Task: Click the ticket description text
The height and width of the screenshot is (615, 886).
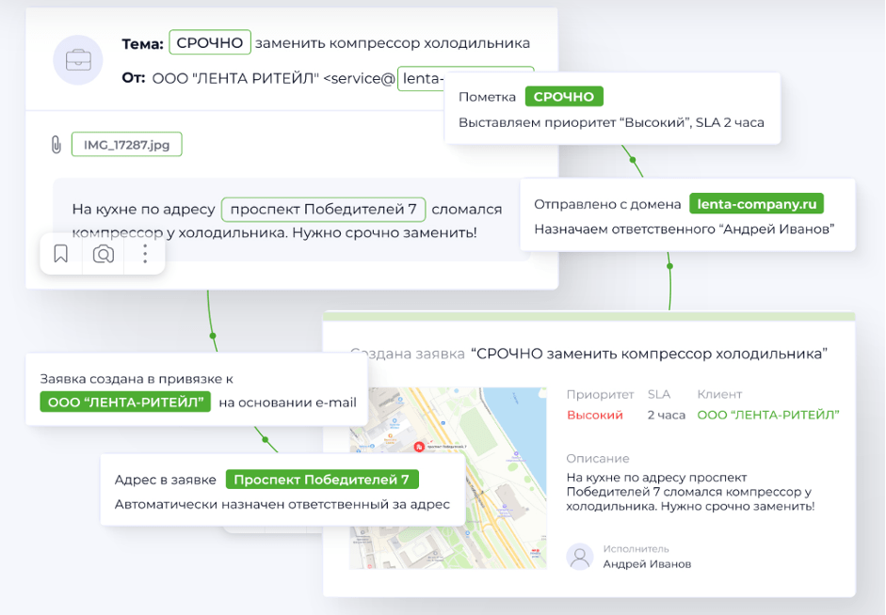Action: (689, 492)
